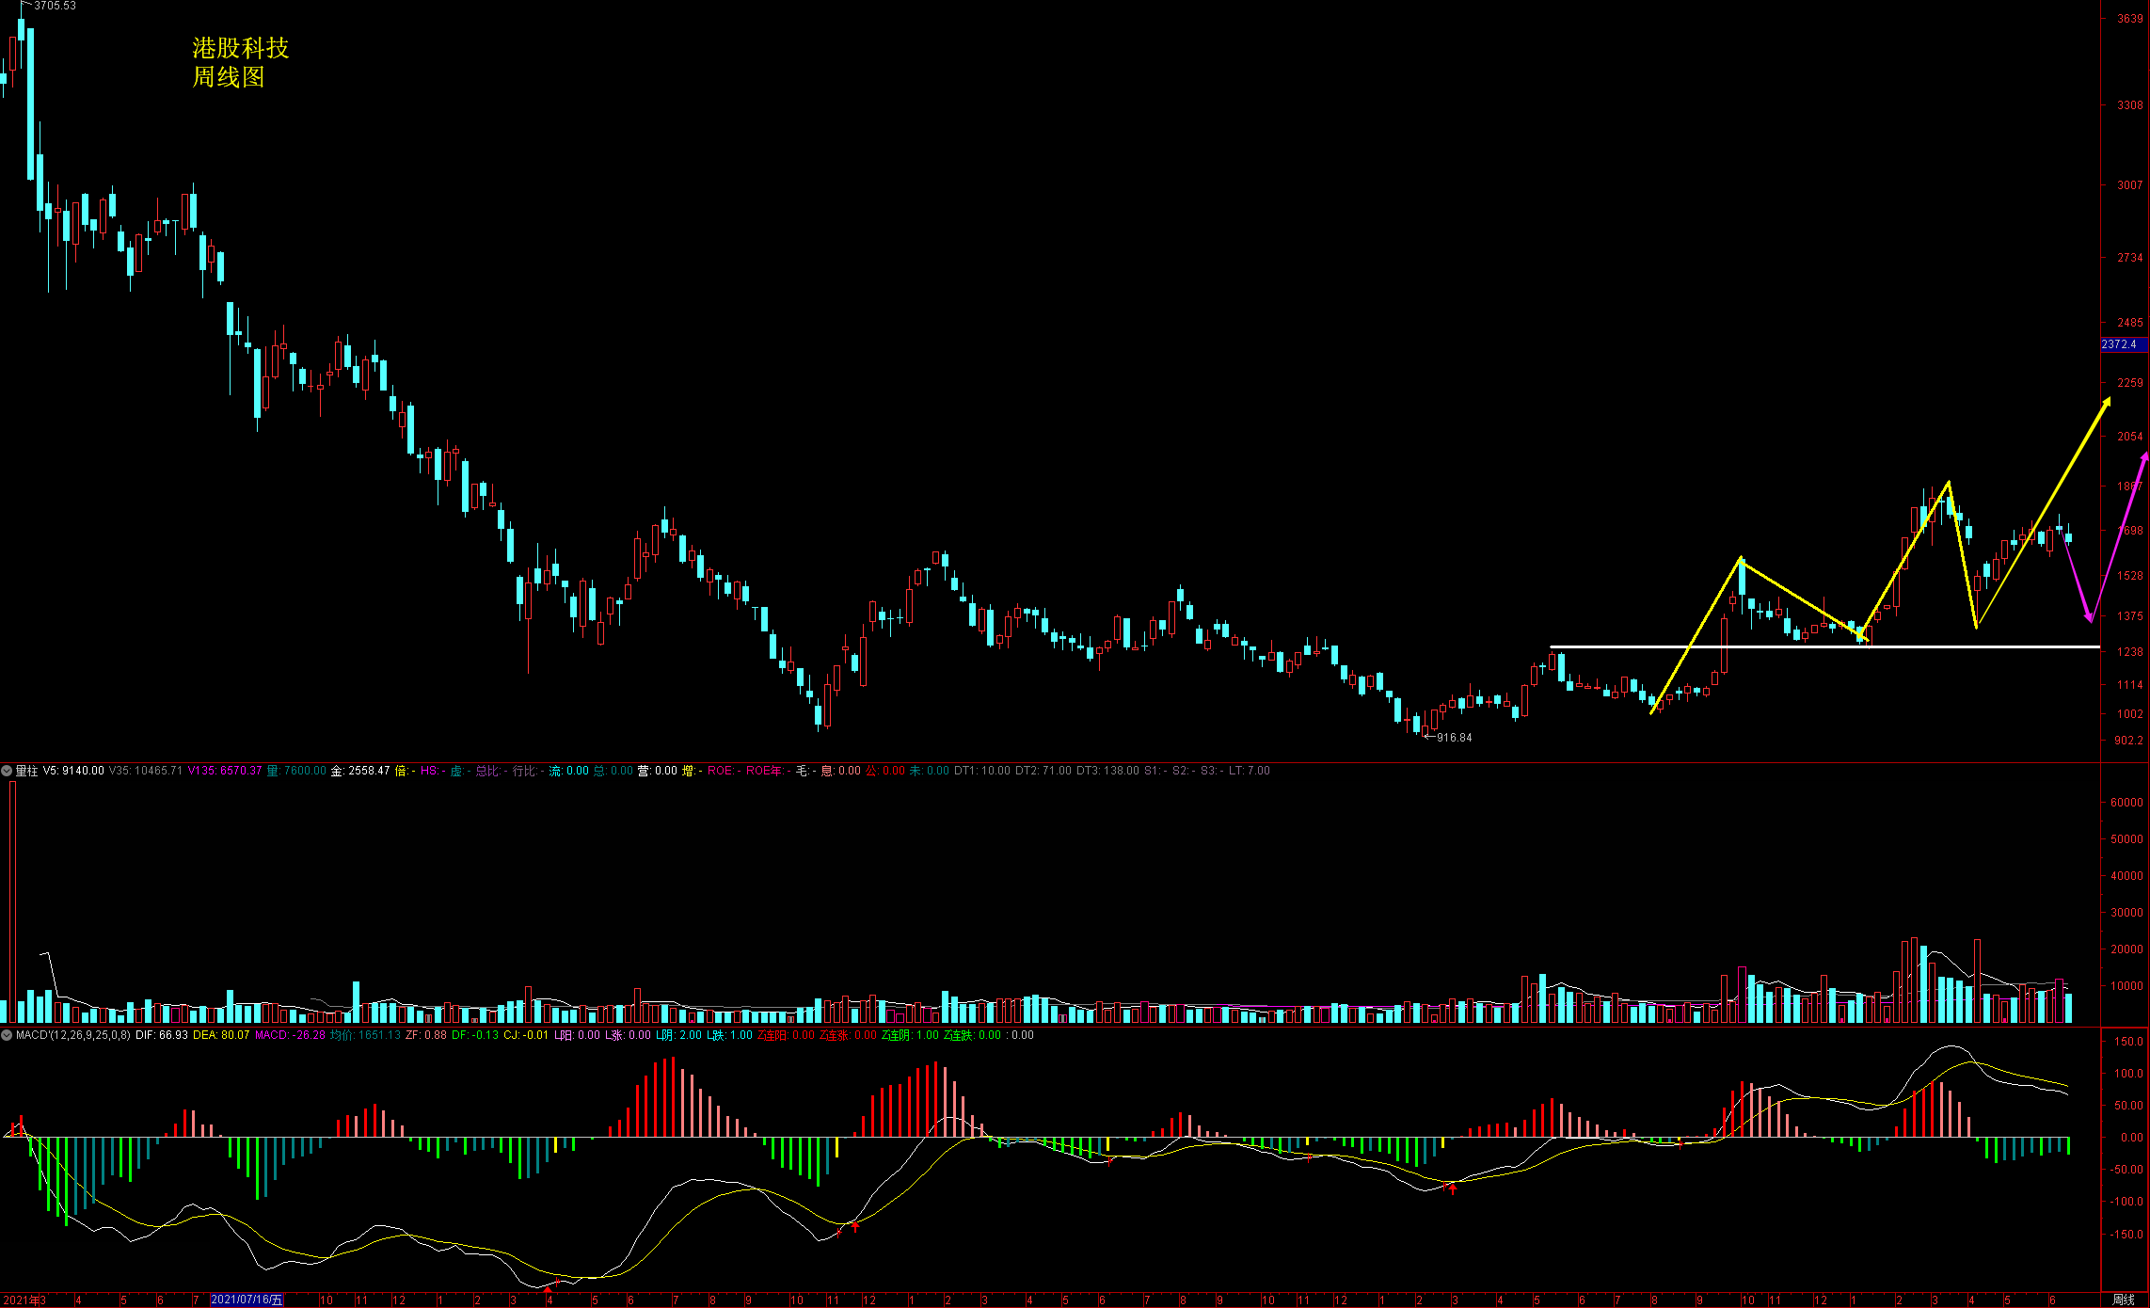Viewport: 2150px width, 1308px height.
Task: Click the 2021/07/16 date marker
Action: 247,1300
